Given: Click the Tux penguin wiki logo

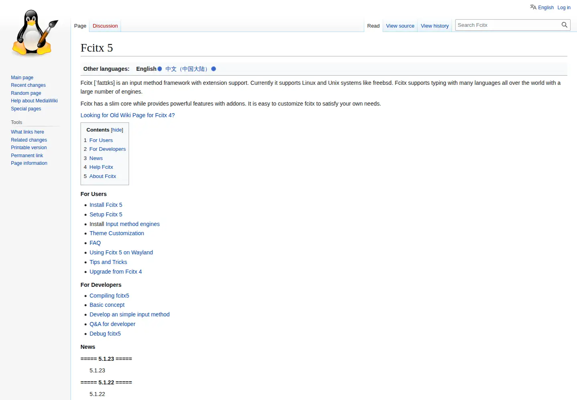Looking at the screenshot, I should point(35,33).
